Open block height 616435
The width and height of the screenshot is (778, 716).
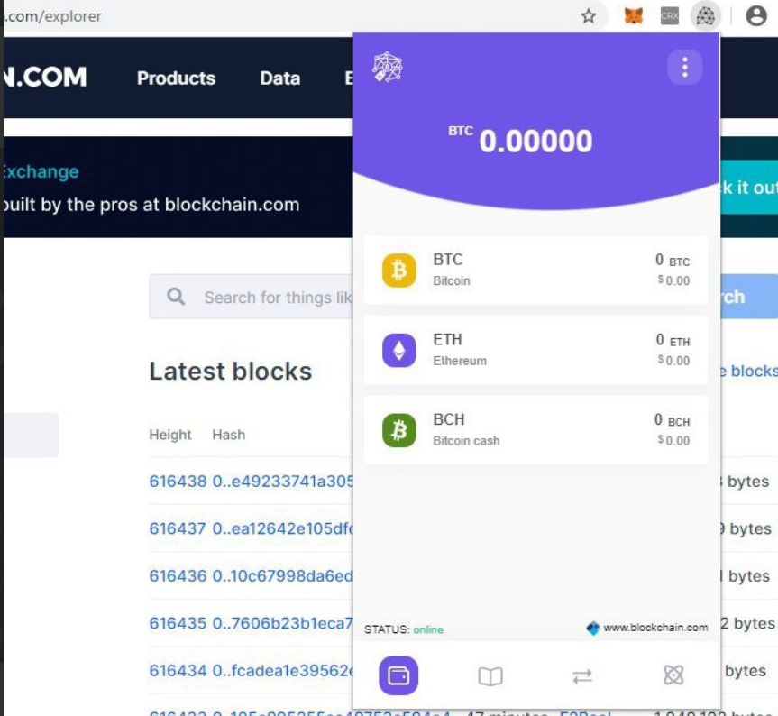178,623
